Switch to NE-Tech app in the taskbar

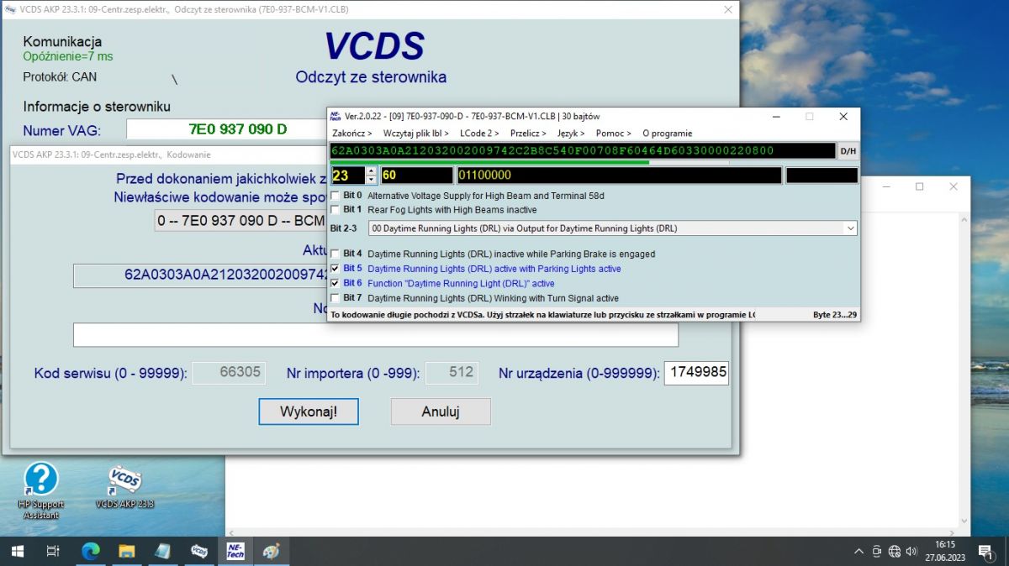[x=235, y=551]
